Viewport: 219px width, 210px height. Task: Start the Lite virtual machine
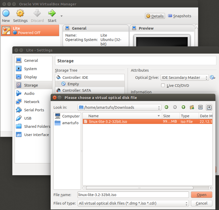click(52, 16)
